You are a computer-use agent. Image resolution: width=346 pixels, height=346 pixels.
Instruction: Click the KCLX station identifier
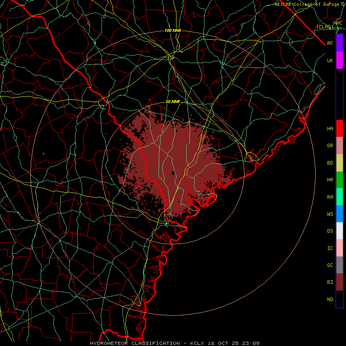(x=198, y=343)
